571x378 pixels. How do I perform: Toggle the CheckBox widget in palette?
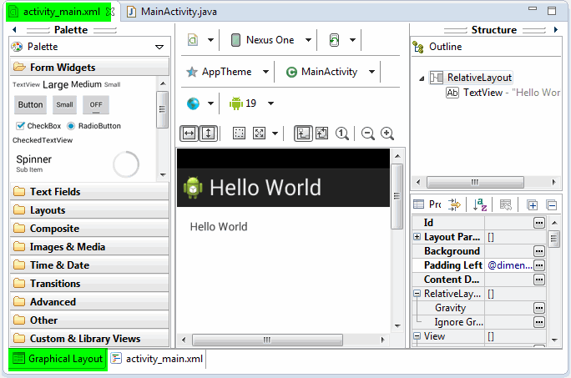pyautogui.click(x=38, y=126)
